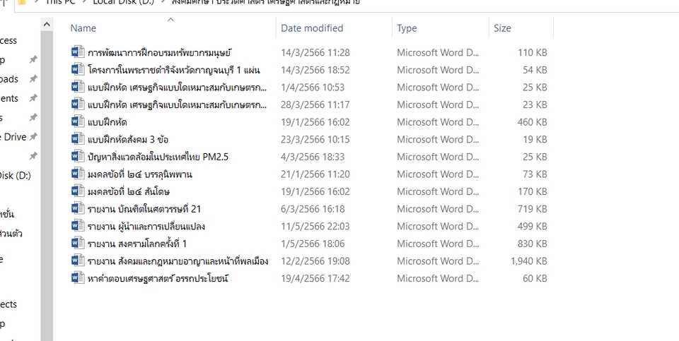Viewport: 679px width, 341px height.
Task: Select file name รายงาน บัณฑิตในศตวรรษที่ 21
Action: (x=144, y=209)
